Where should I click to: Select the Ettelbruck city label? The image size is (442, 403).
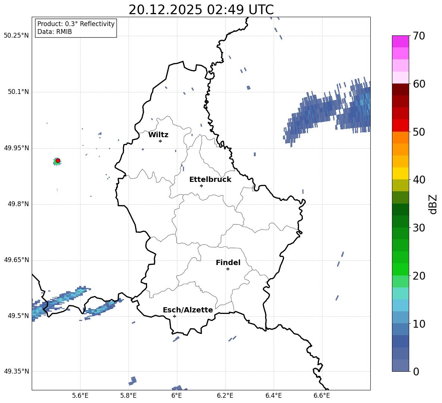point(210,180)
